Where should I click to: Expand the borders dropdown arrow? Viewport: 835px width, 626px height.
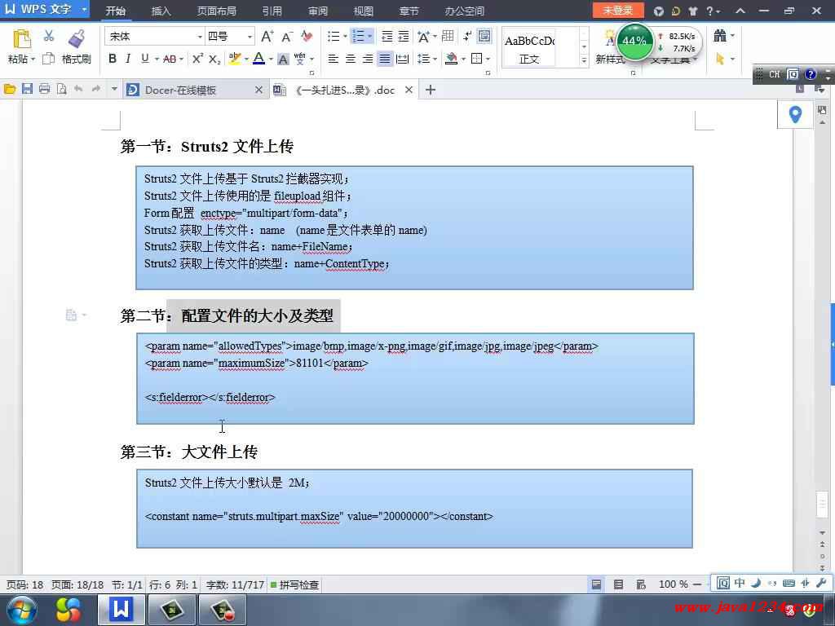point(488,59)
